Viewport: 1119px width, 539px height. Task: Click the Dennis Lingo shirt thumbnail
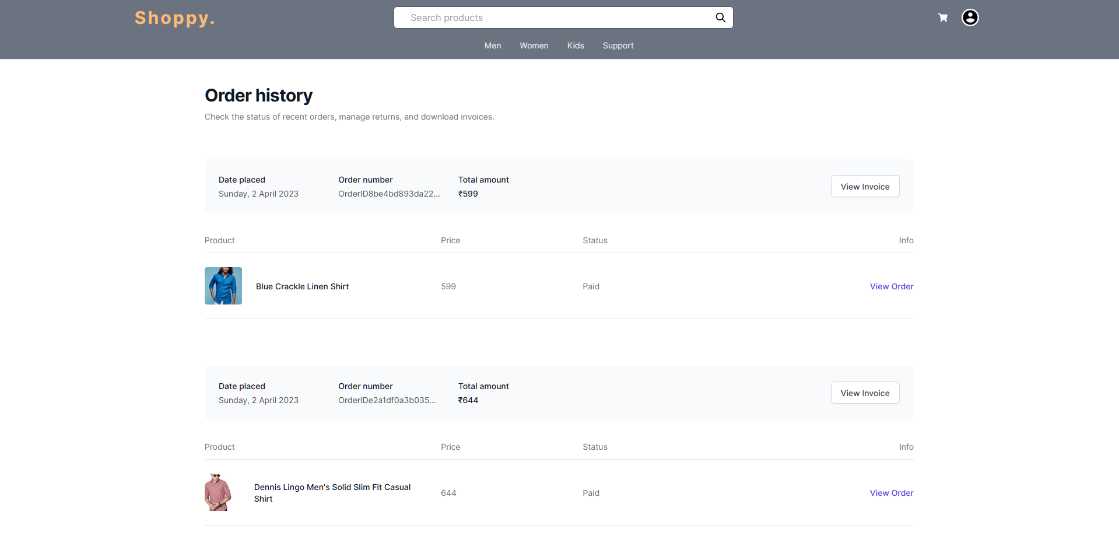tap(218, 492)
